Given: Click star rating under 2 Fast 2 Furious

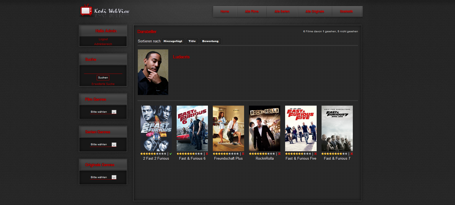Looking at the screenshot, I should tap(153, 154).
